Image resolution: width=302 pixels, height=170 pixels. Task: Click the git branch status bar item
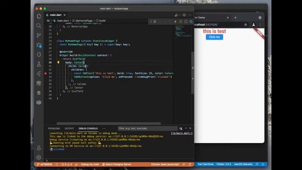(45, 164)
